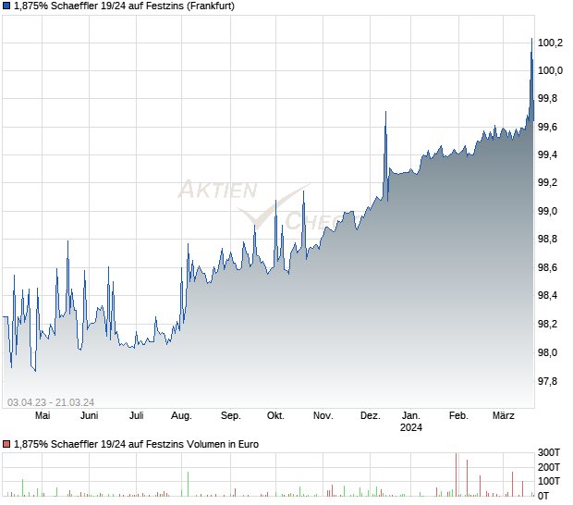The width and height of the screenshot is (573, 505).
Task: Click the 'Juni' month label
Action: [x=89, y=415]
